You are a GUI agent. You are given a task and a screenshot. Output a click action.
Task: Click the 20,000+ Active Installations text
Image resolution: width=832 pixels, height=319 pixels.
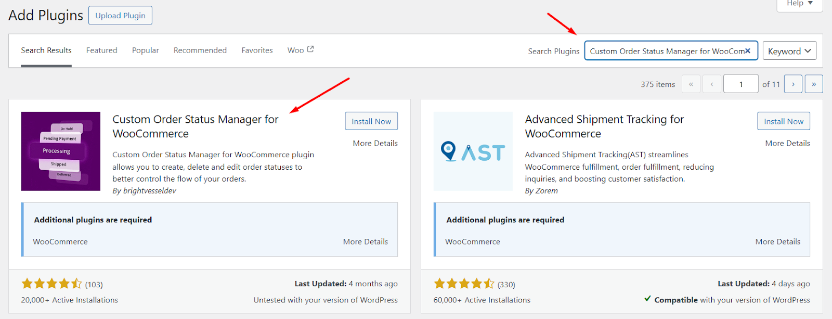point(70,300)
